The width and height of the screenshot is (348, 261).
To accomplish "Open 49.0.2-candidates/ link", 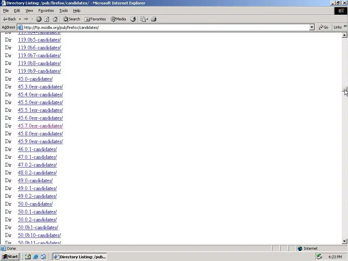I will point(37,196).
